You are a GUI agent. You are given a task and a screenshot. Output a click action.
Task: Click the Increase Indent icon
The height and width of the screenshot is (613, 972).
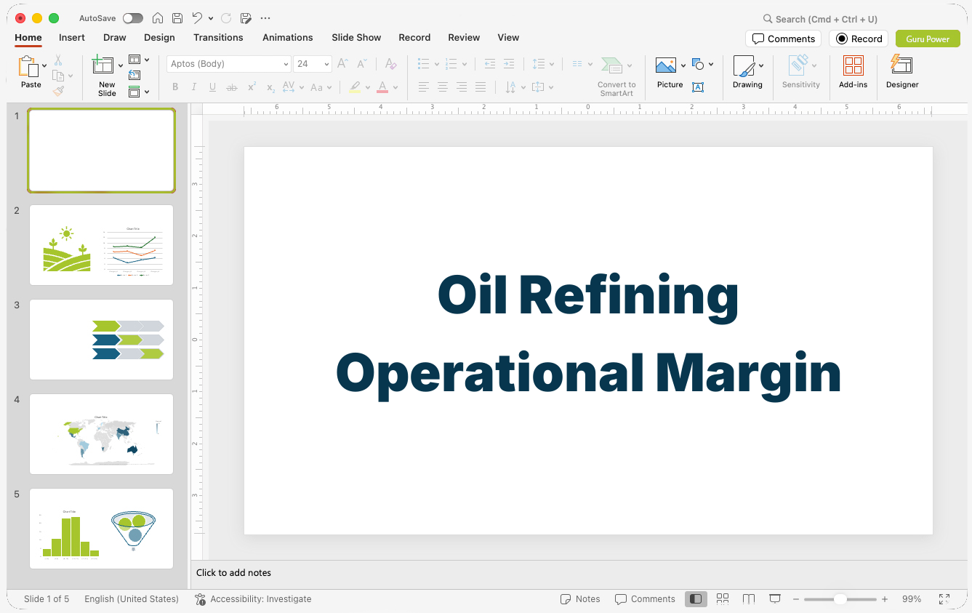point(509,64)
